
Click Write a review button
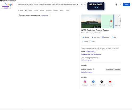110,69
